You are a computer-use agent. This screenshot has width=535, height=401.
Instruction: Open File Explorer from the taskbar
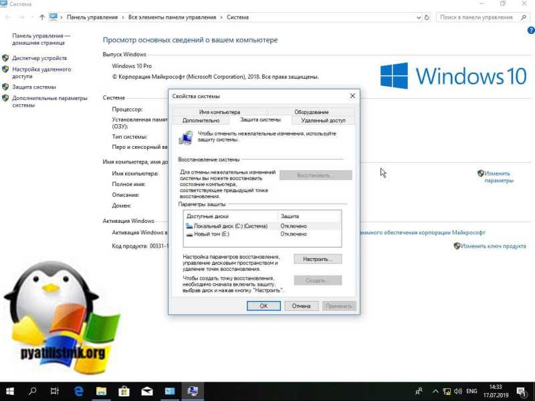(102, 391)
